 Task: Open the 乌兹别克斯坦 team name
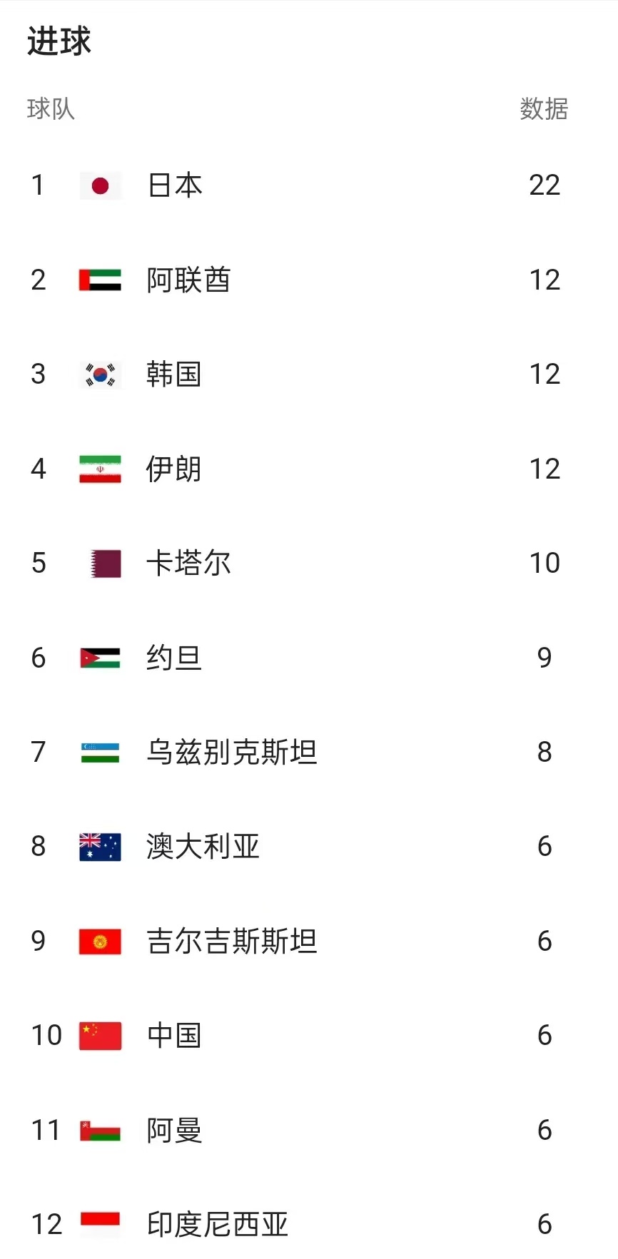(x=232, y=753)
